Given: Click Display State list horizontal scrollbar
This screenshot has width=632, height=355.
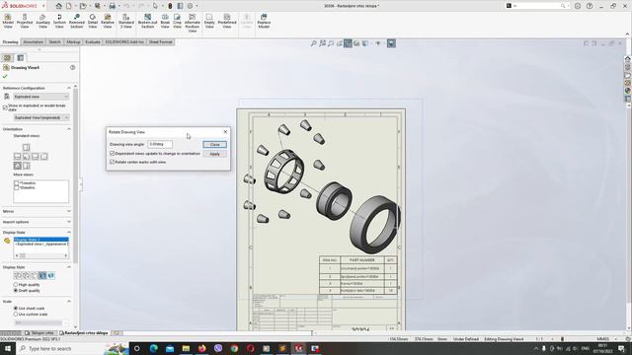Looking at the screenshot, I should pos(41,255).
